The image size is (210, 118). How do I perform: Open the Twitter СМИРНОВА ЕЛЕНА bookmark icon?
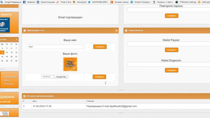coord(89,2)
